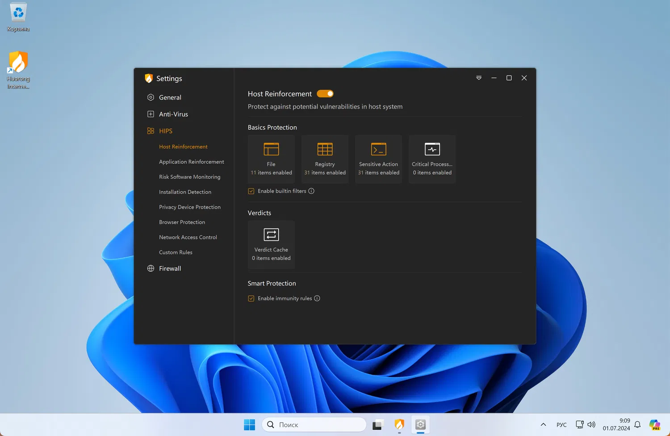670x436 pixels.
Task: Click Huorong shield icon on taskbar
Action: click(x=399, y=424)
